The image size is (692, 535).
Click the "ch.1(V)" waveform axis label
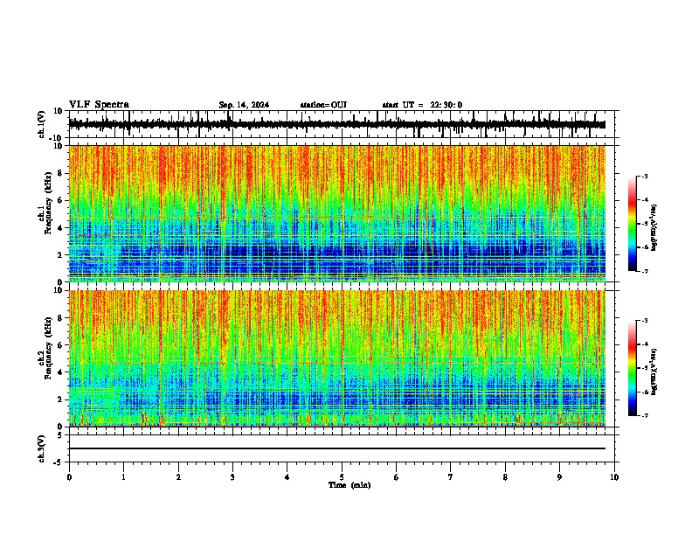(43, 124)
